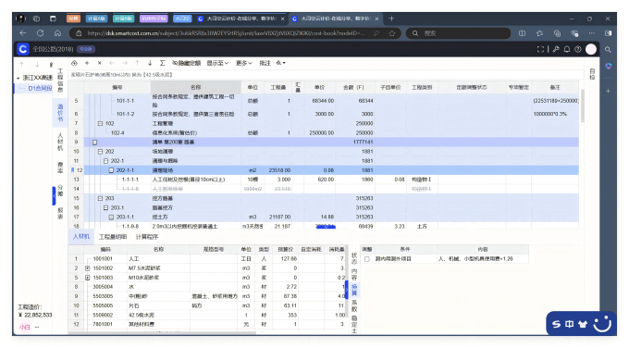This screenshot has height=348, width=629.
Task: Click the move down arrow toolbar icon
Action: click(x=150, y=63)
